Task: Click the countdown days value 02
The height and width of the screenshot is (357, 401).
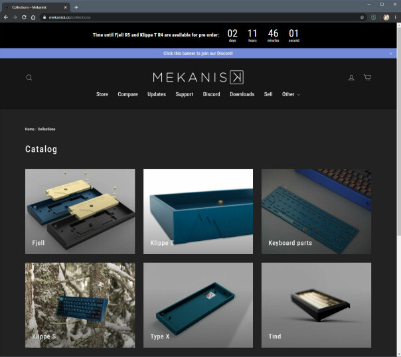Action: [232, 33]
